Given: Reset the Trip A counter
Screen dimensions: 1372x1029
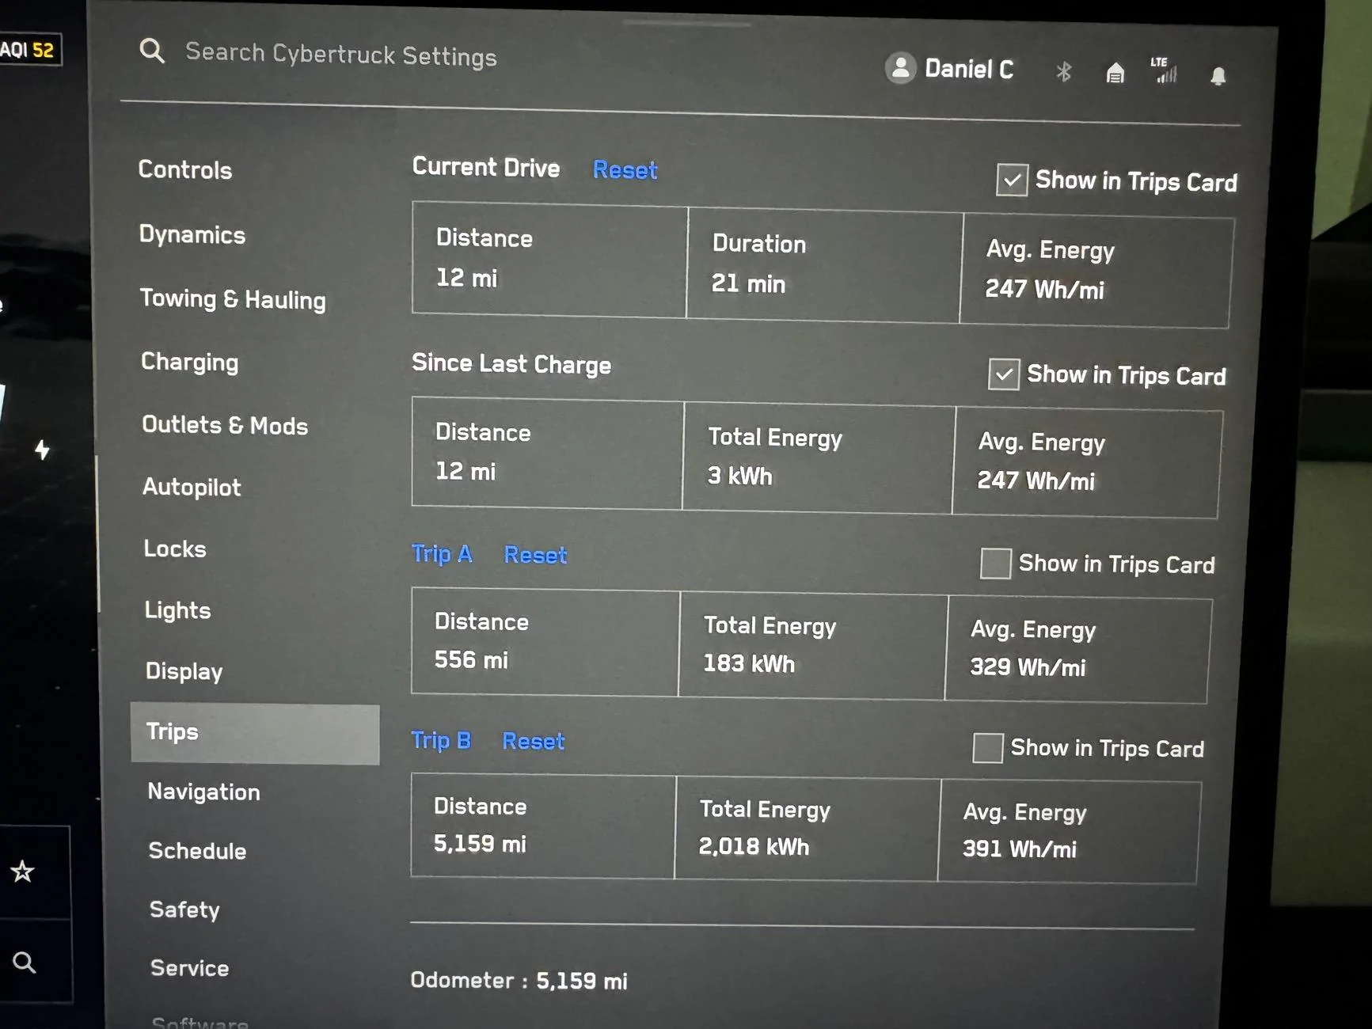Looking at the screenshot, I should pos(535,555).
